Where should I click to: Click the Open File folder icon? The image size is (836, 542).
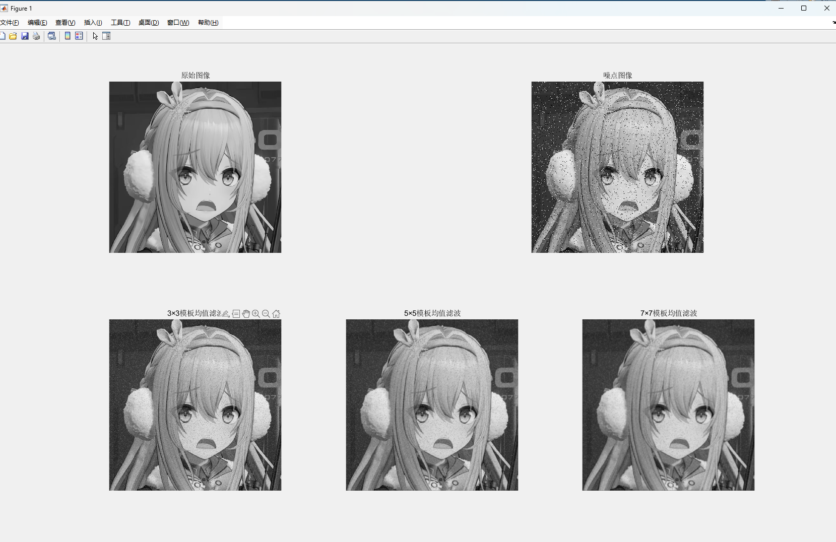[13, 36]
